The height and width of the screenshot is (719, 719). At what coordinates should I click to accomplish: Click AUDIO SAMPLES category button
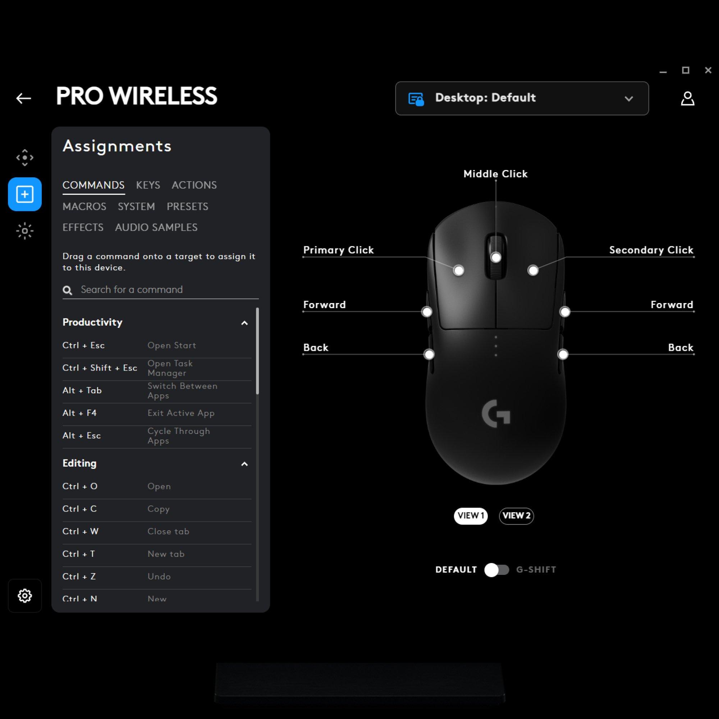[155, 227]
